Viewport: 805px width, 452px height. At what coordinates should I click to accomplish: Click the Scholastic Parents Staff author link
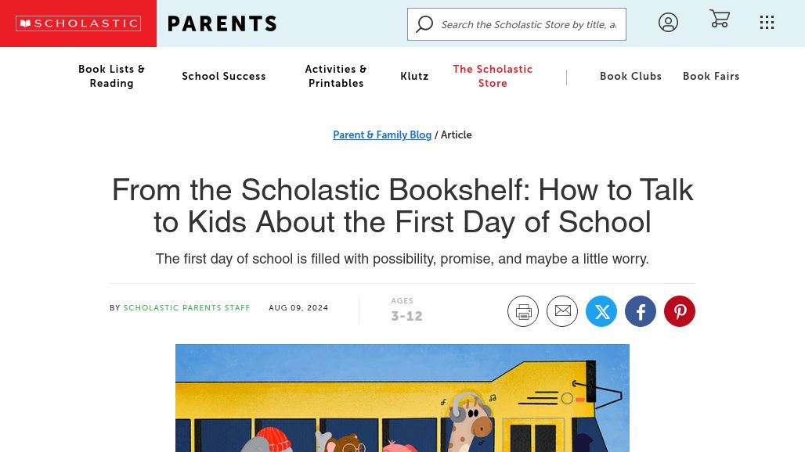click(186, 308)
